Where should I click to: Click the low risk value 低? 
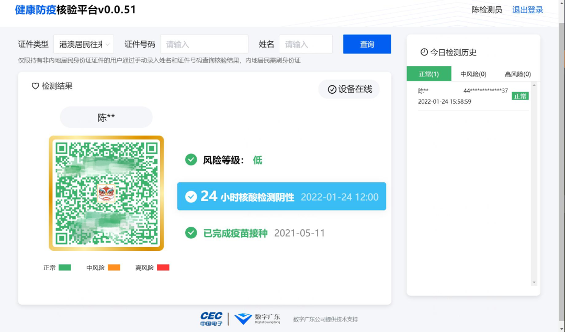(257, 160)
